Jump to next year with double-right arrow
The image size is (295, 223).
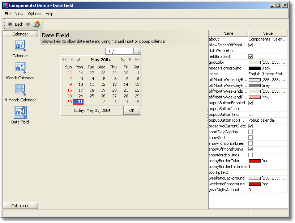tap(137, 60)
